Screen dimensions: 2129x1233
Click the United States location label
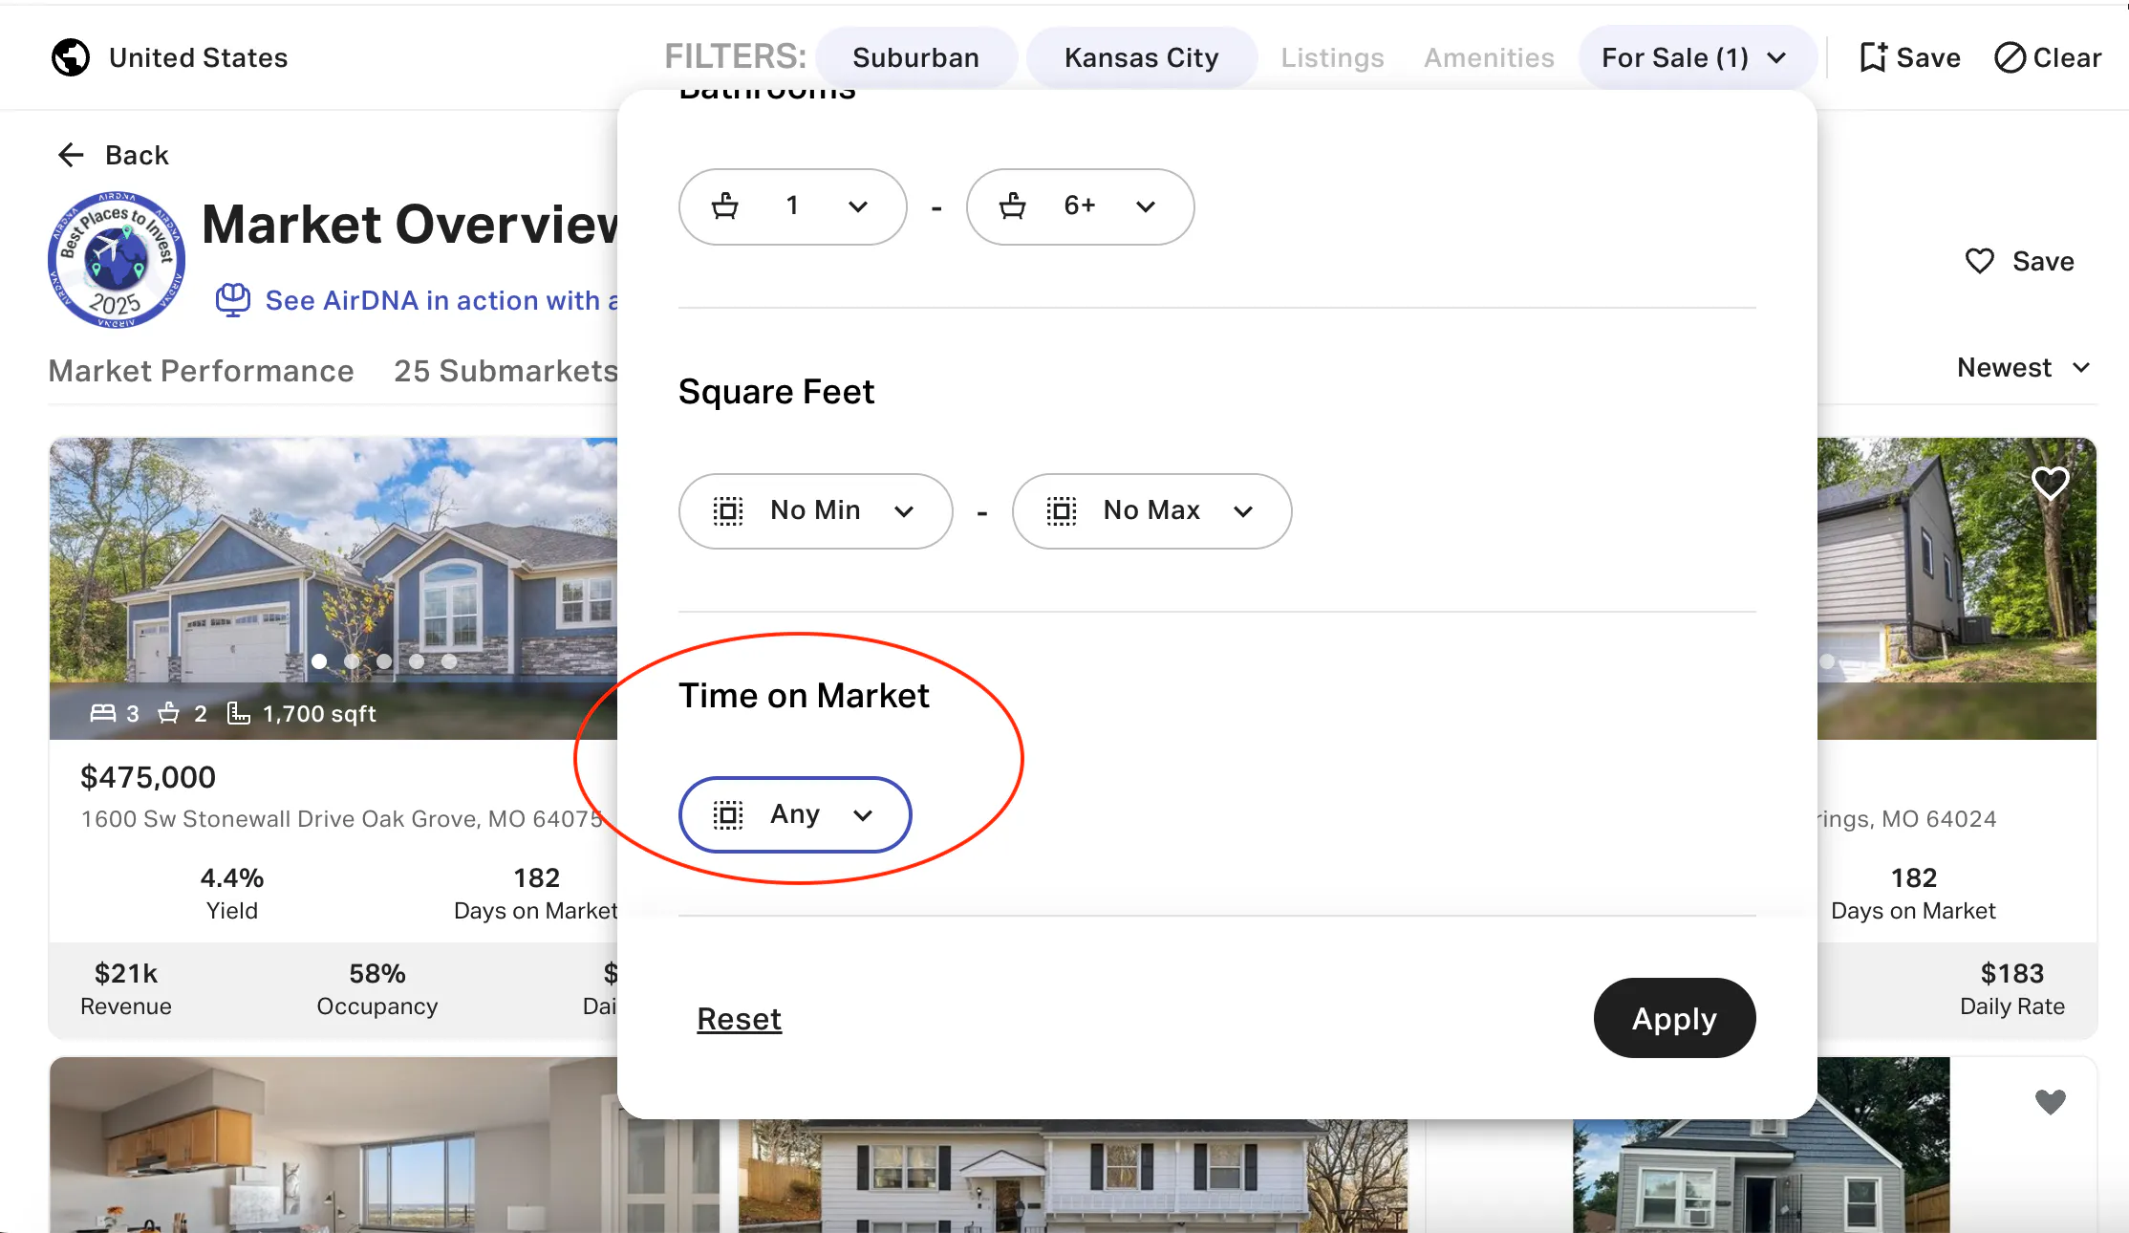pos(199,57)
